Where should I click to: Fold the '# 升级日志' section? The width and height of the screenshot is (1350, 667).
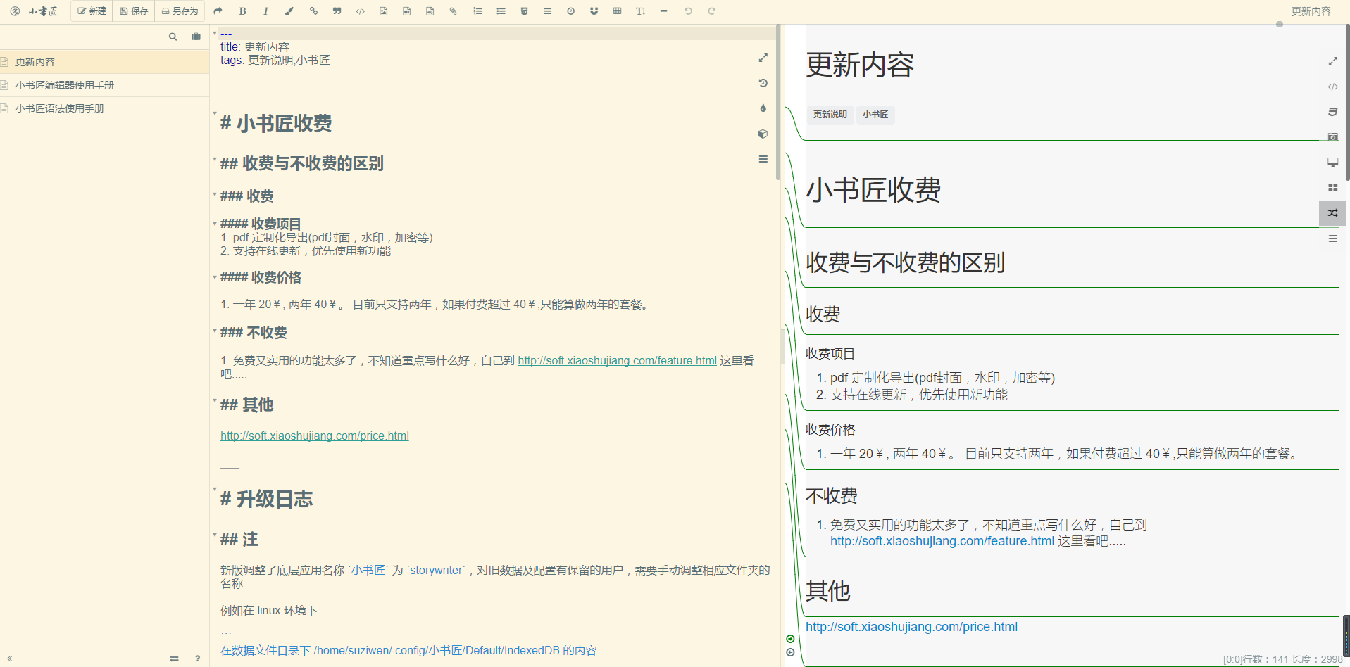(215, 489)
